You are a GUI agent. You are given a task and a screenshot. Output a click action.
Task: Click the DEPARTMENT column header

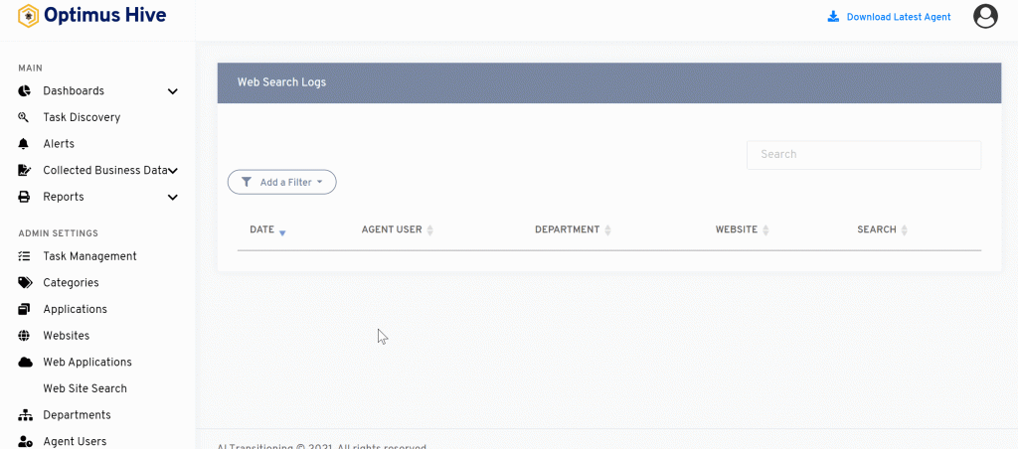tap(567, 229)
